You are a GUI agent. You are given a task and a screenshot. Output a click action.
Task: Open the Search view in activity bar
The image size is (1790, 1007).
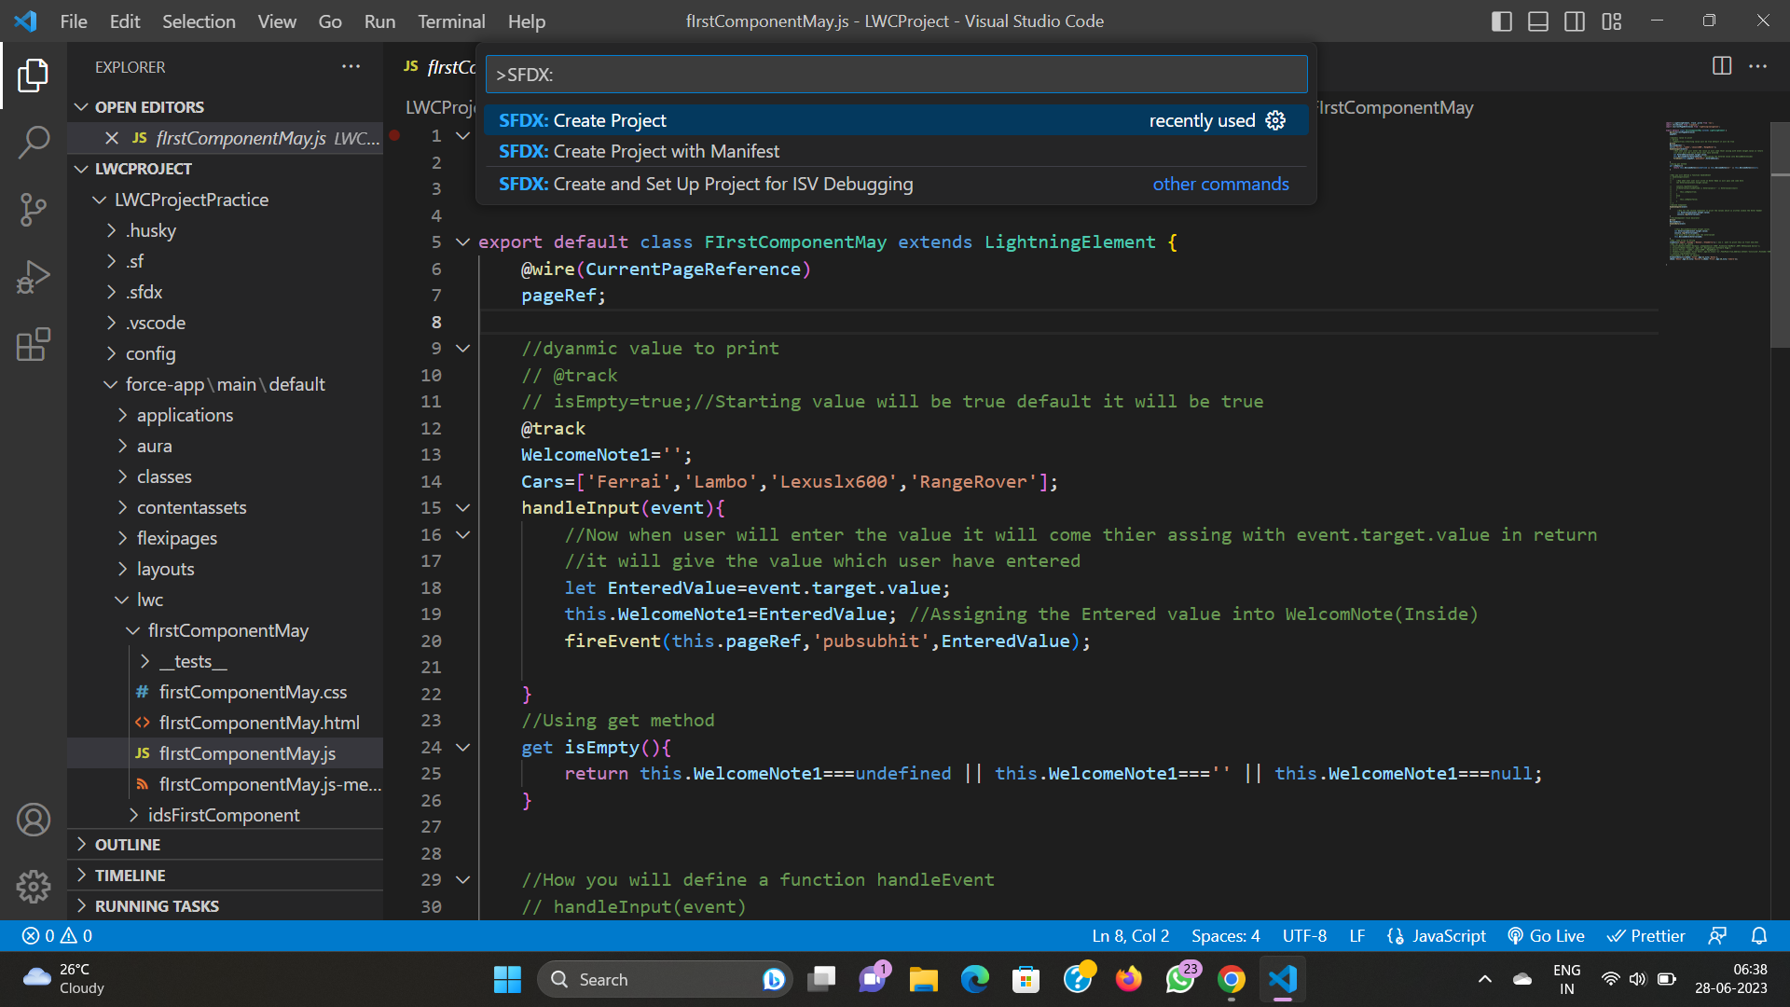34,143
